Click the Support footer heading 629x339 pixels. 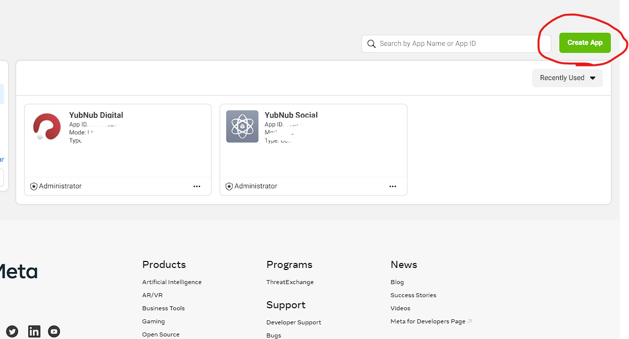click(x=286, y=305)
